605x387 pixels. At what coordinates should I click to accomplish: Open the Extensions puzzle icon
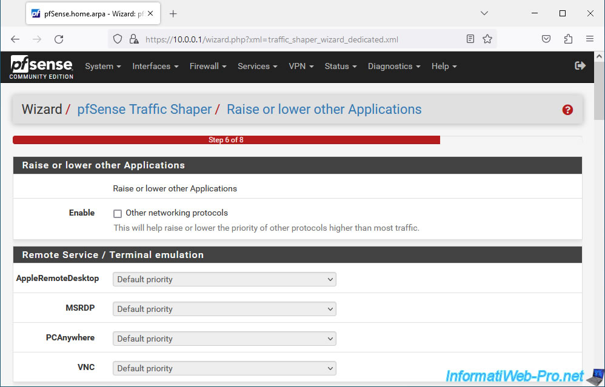[x=568, y=39]
